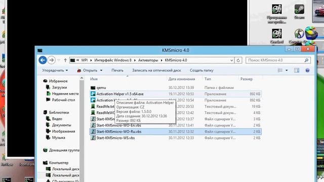Click the Forward navigation arrow
The width and height of the screenshot is (324, 182).
[x=52, y=60]
